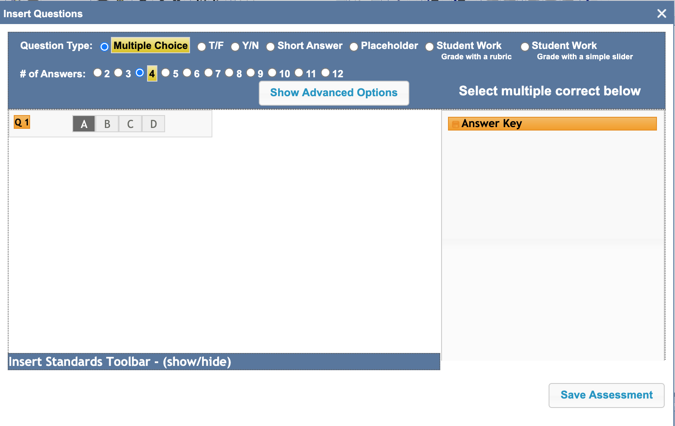Click Select multiple correct below

click(549, 91)
